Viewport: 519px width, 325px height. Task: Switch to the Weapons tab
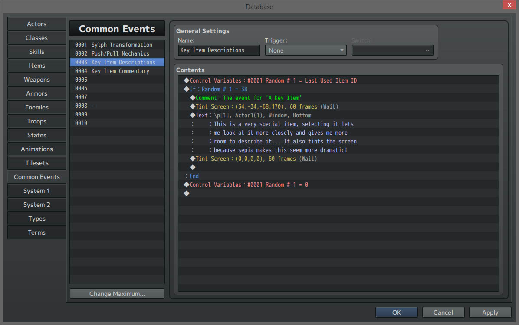pyautogui.click(x=36, y=80)
